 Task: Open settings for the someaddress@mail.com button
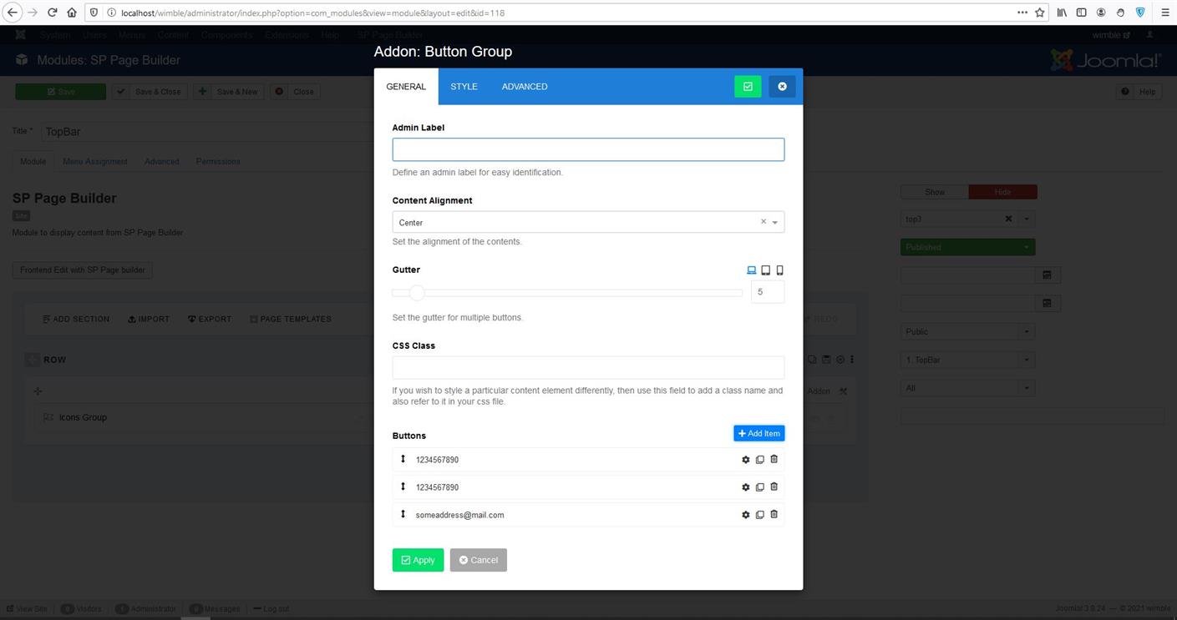tap(746, 515)
